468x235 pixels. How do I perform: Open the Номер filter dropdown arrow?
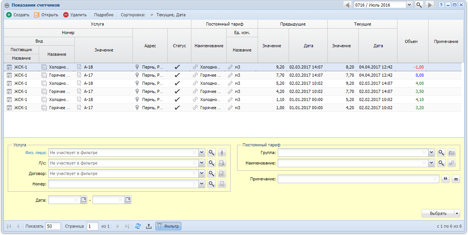click(201, 184)
